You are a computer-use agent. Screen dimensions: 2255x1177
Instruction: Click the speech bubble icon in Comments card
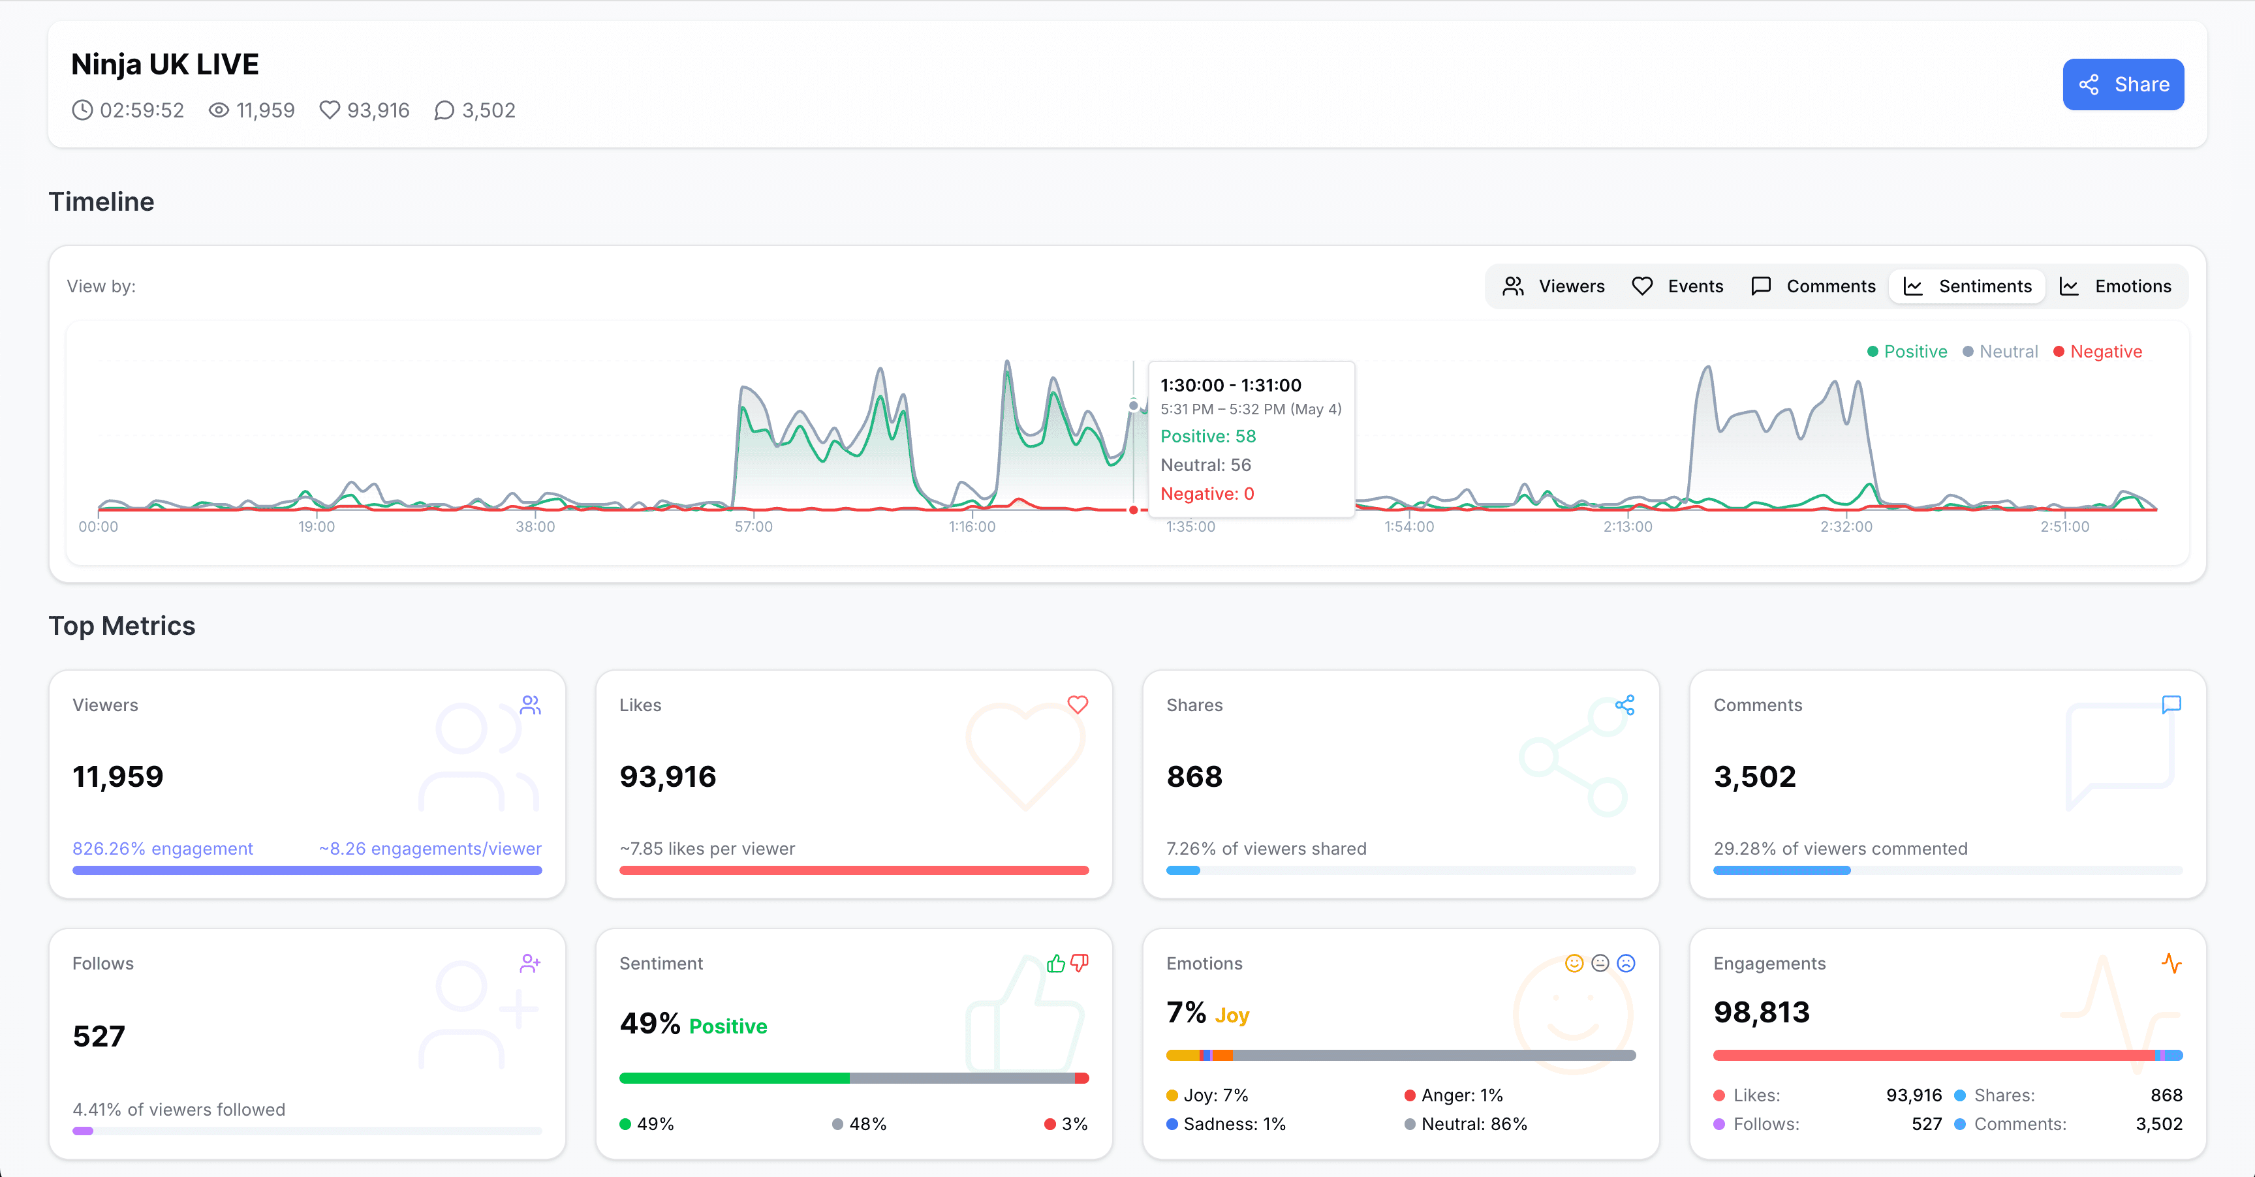point(2171,705)
